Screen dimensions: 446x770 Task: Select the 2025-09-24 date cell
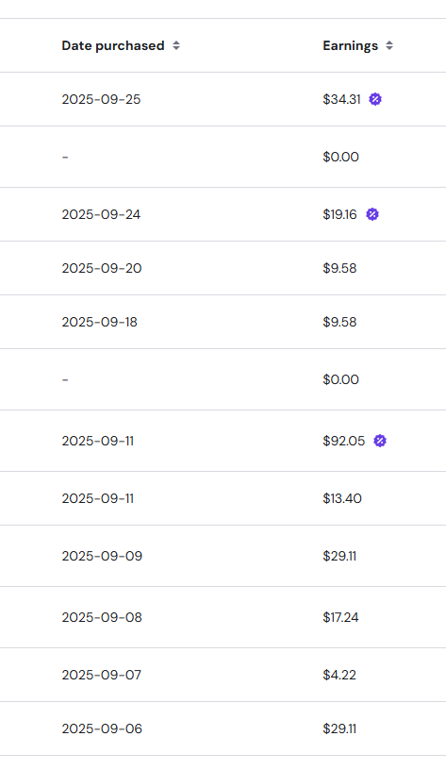tap(101, 214)
